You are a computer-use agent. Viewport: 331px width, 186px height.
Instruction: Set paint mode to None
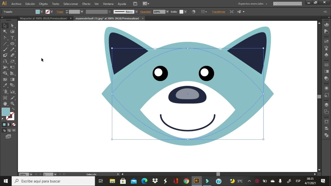click(14, 125)
